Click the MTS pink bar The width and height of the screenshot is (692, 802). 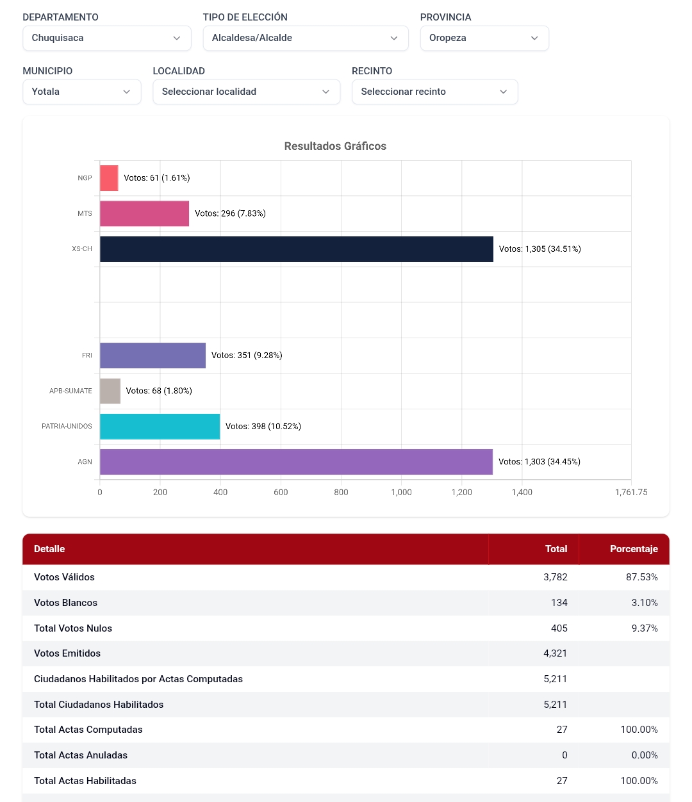tap(144, 213)
